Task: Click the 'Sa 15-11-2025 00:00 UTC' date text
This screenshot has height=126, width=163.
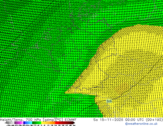Action: click(x=119, y=120)
